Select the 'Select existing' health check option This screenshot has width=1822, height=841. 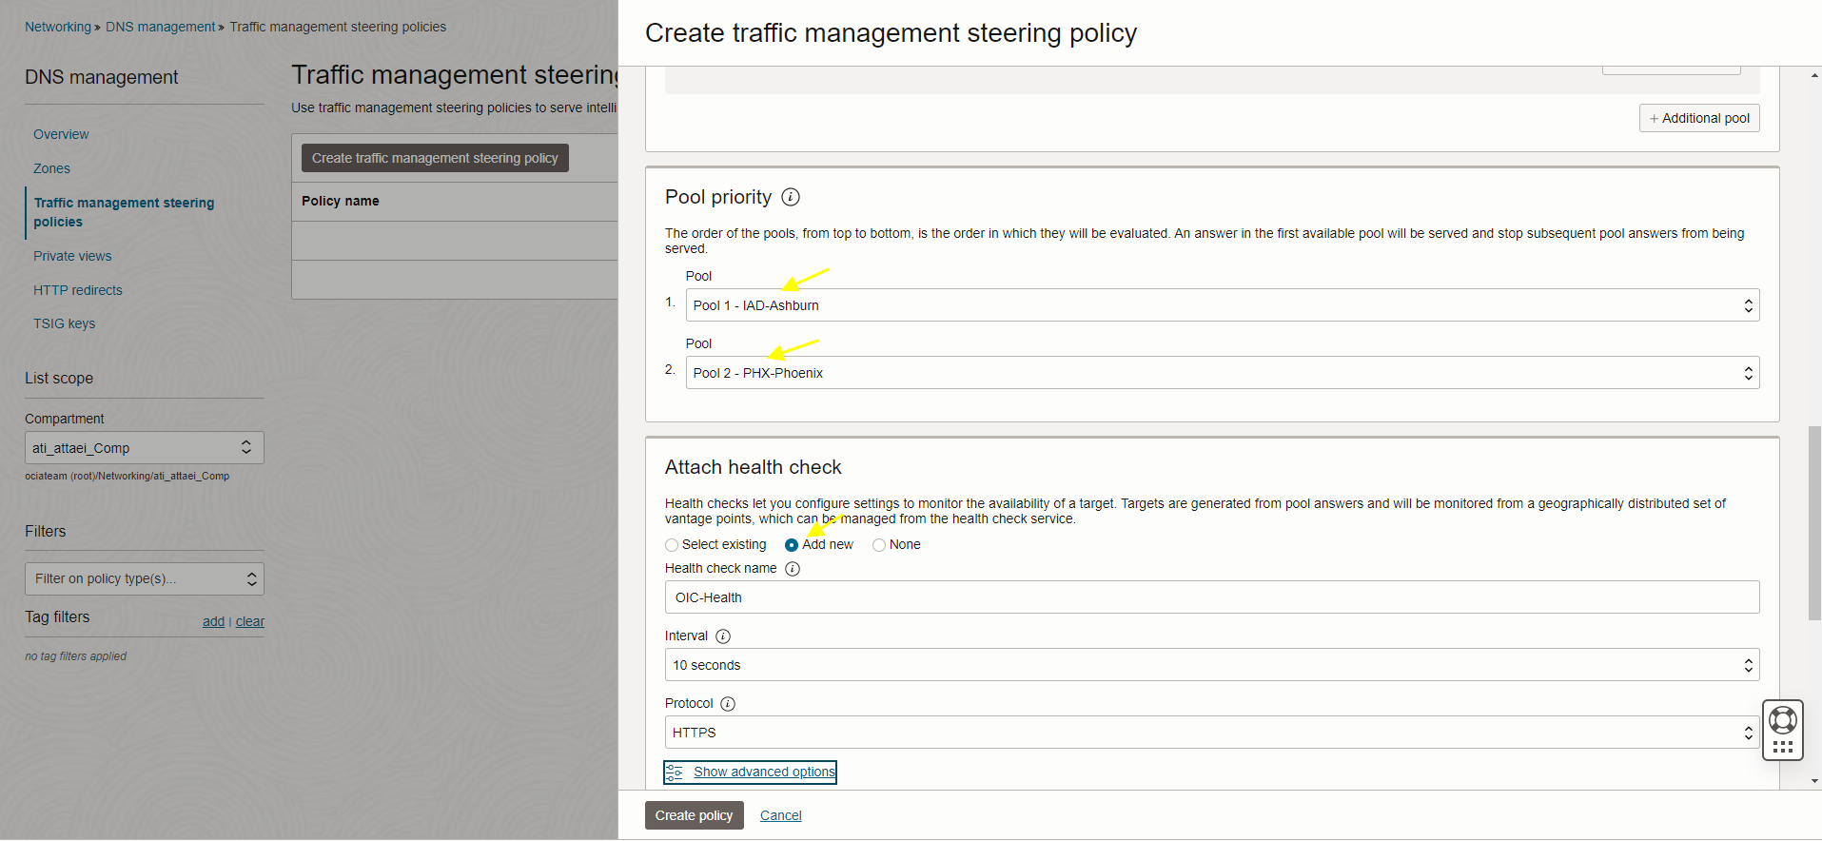pyautogui.click(x=672, y=545)
